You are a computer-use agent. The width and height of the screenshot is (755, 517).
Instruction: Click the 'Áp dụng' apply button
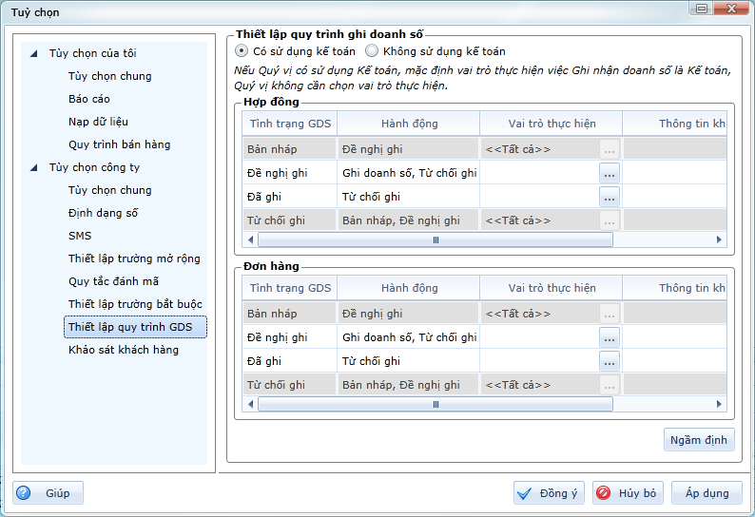click(x=706, y=493)
